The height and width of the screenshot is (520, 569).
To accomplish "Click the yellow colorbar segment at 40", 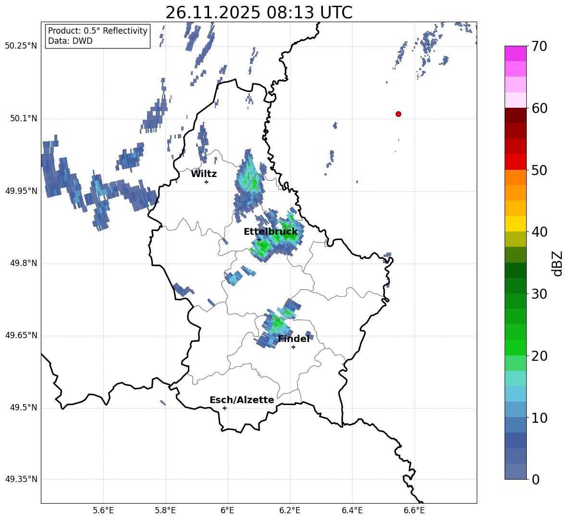I will [x=515, y=224].
